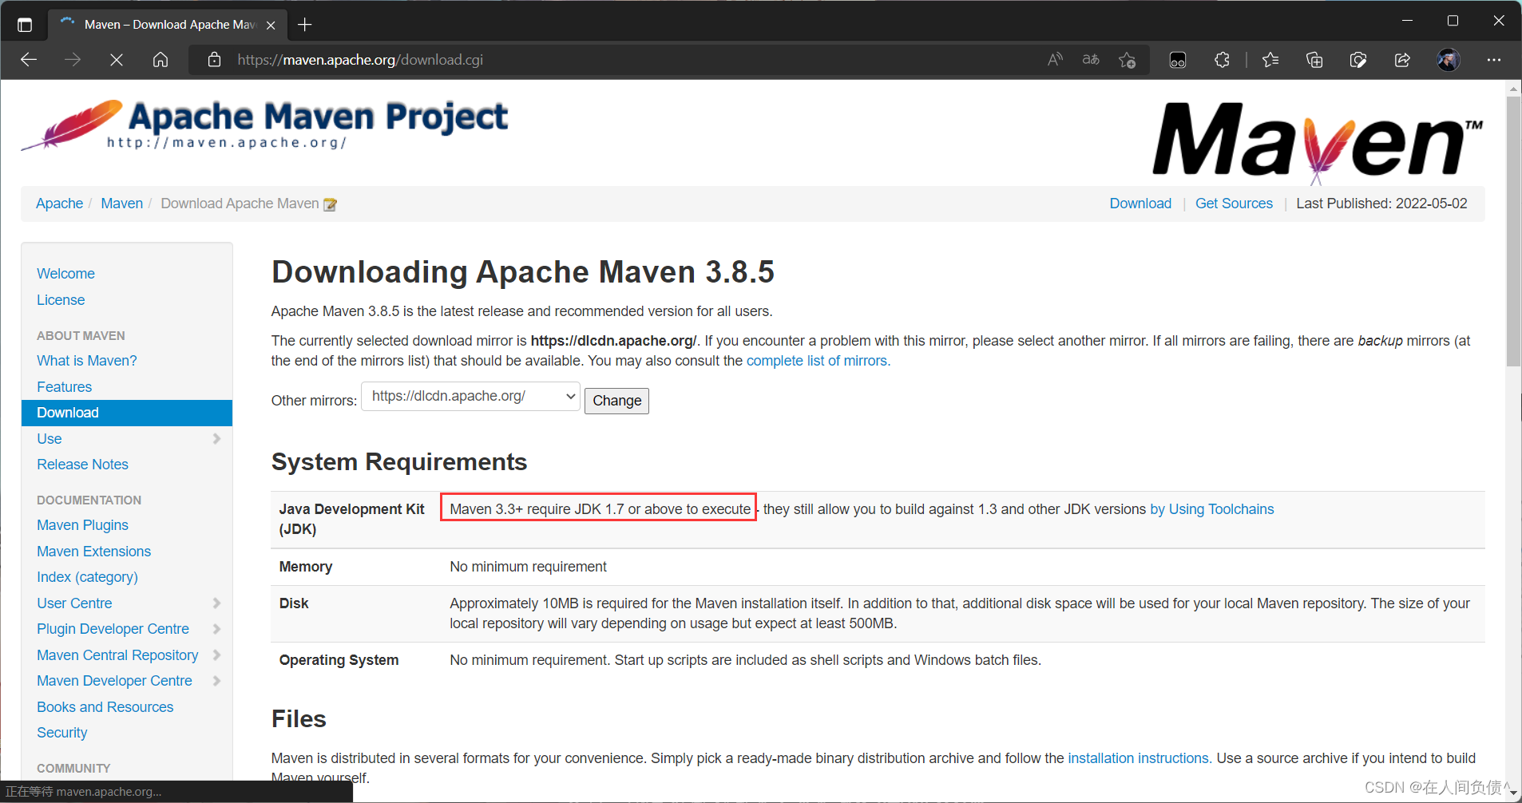Expand the Use submenu arrow
The image size is (1522, 803).
(216, 439)
